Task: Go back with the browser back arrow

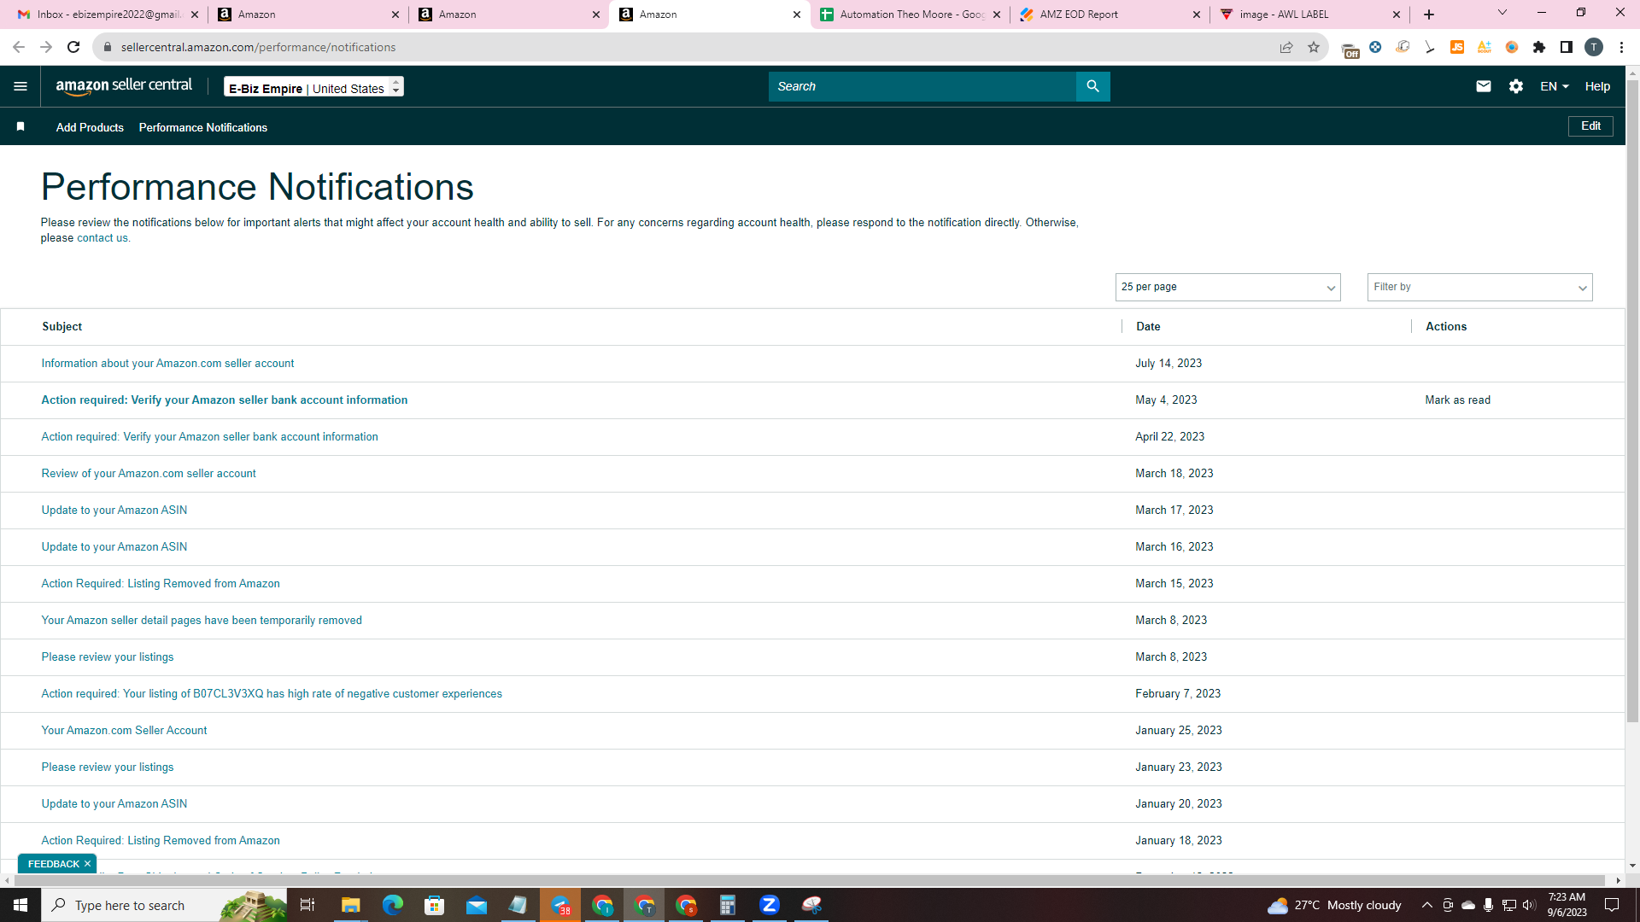Action: click(19, 47)
